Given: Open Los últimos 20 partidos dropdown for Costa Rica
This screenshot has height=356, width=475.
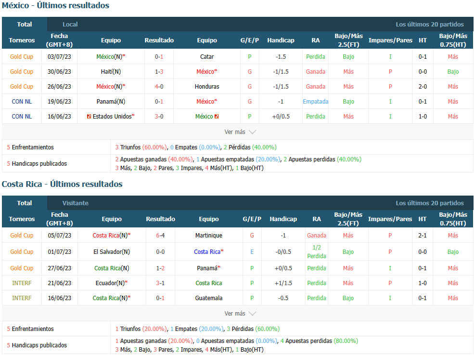Looking at the screenshot, I should (x=430, y=203).
